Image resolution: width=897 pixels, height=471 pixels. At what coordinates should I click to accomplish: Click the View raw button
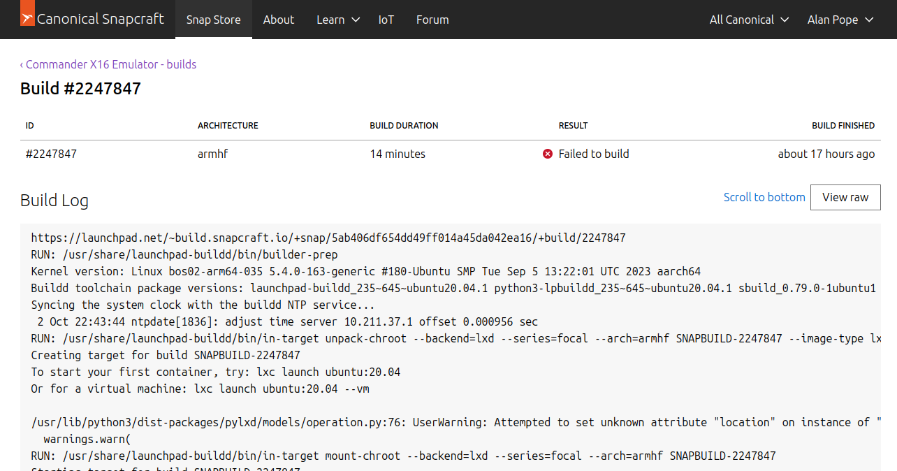[x=845, y=197]
